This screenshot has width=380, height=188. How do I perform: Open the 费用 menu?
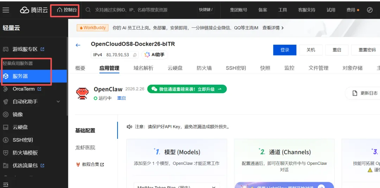tap(351, 10)
